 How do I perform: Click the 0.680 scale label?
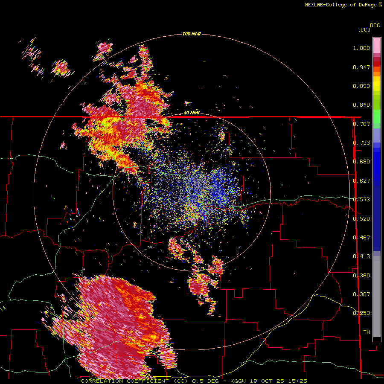(361, 162)
